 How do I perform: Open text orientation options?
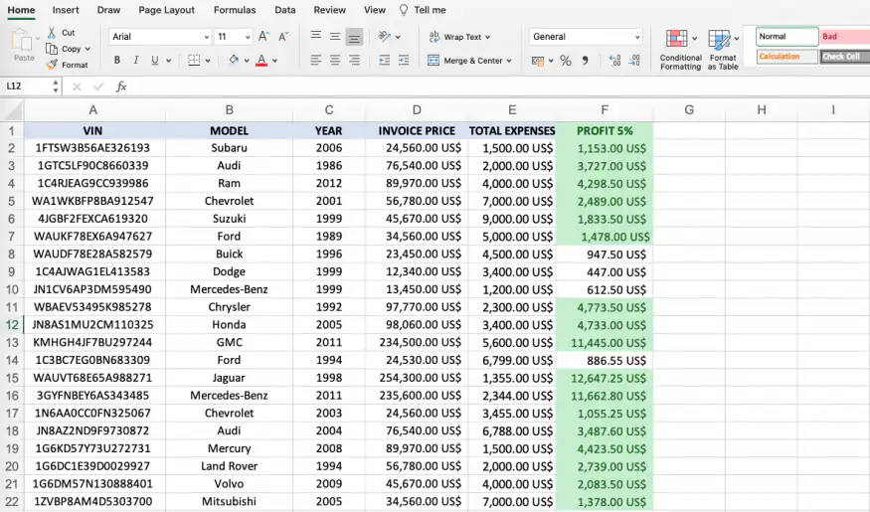385,37
